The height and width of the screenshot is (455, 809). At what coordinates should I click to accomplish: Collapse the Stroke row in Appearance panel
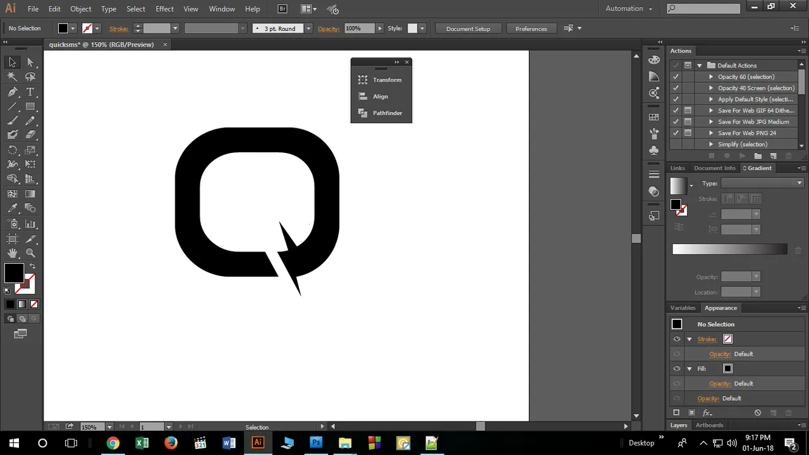690,339
